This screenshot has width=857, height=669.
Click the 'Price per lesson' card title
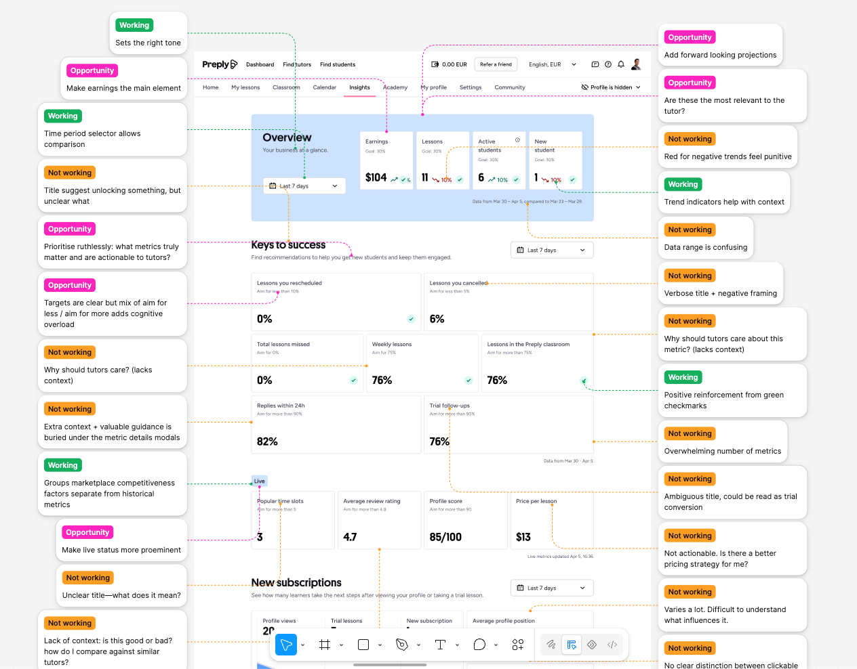click(536, 501)
